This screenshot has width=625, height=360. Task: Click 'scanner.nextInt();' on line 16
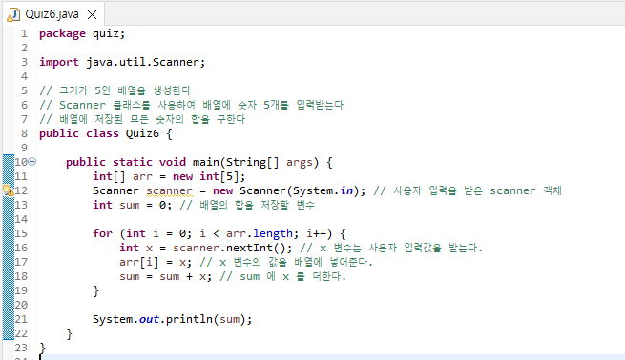pyautogui.click(x=233, y=248)
